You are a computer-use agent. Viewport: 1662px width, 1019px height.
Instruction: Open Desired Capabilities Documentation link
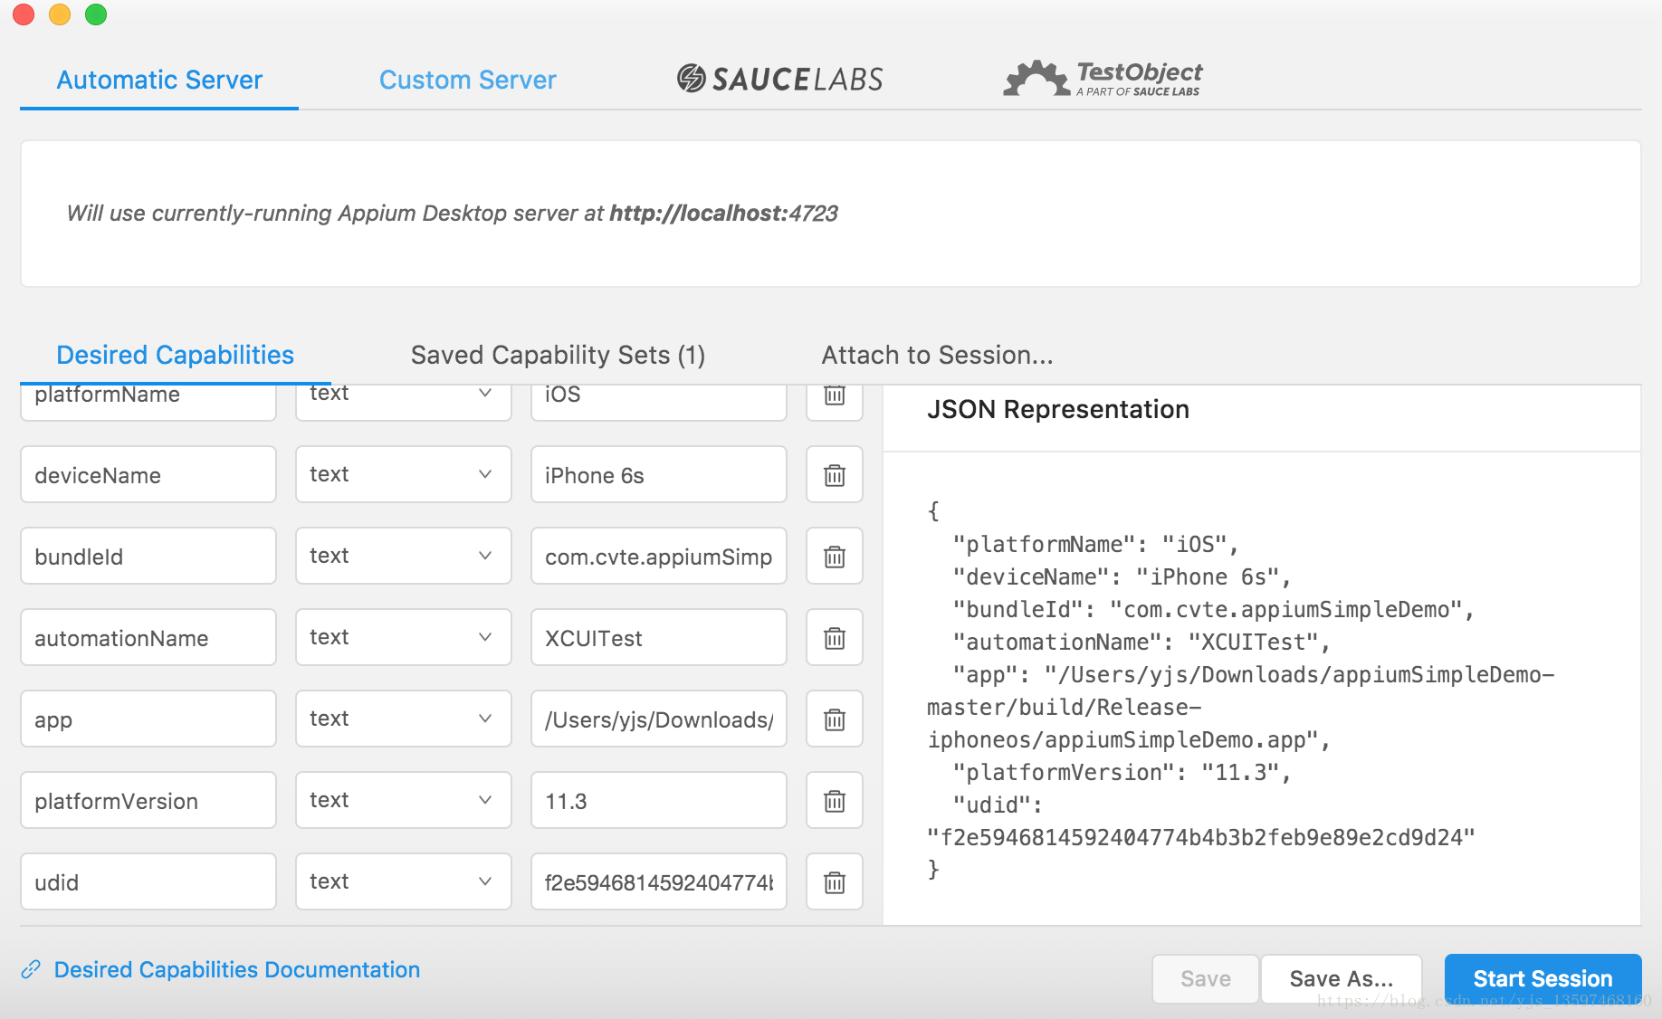pos(236,969)
